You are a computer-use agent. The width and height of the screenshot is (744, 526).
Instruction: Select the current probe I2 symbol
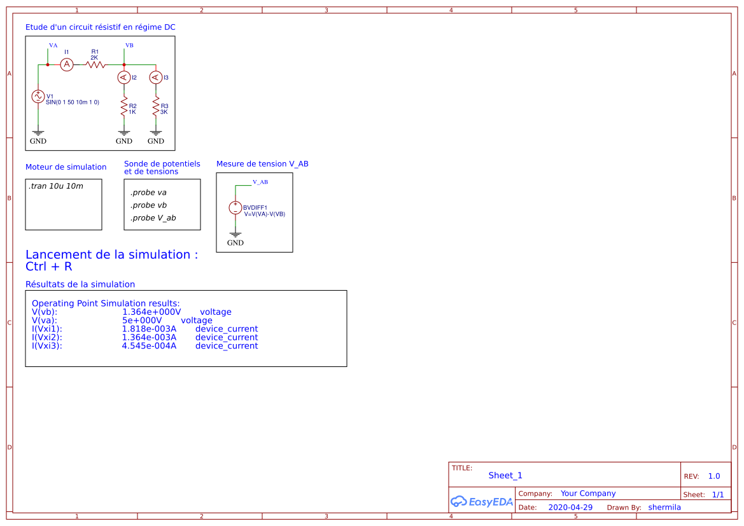(x=123, y=78)
